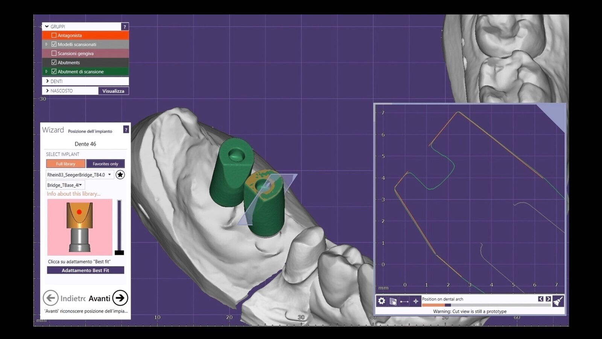602x339 pixels.
Task: Click the plane-with-arrow icon in cut view
Action: [393, 301]
